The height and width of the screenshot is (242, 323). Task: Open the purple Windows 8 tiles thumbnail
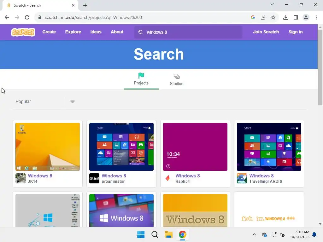(121, 210)
